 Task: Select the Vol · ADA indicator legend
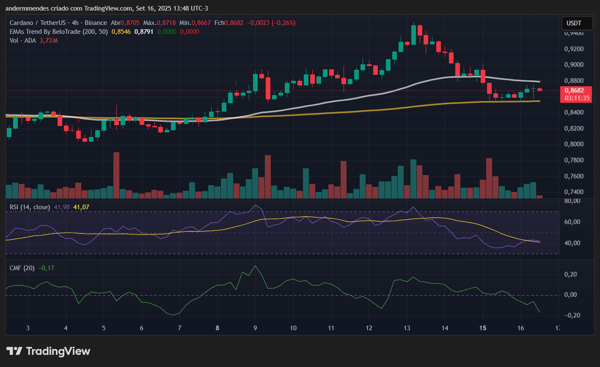pyautogui.click(x=23, y=40)
